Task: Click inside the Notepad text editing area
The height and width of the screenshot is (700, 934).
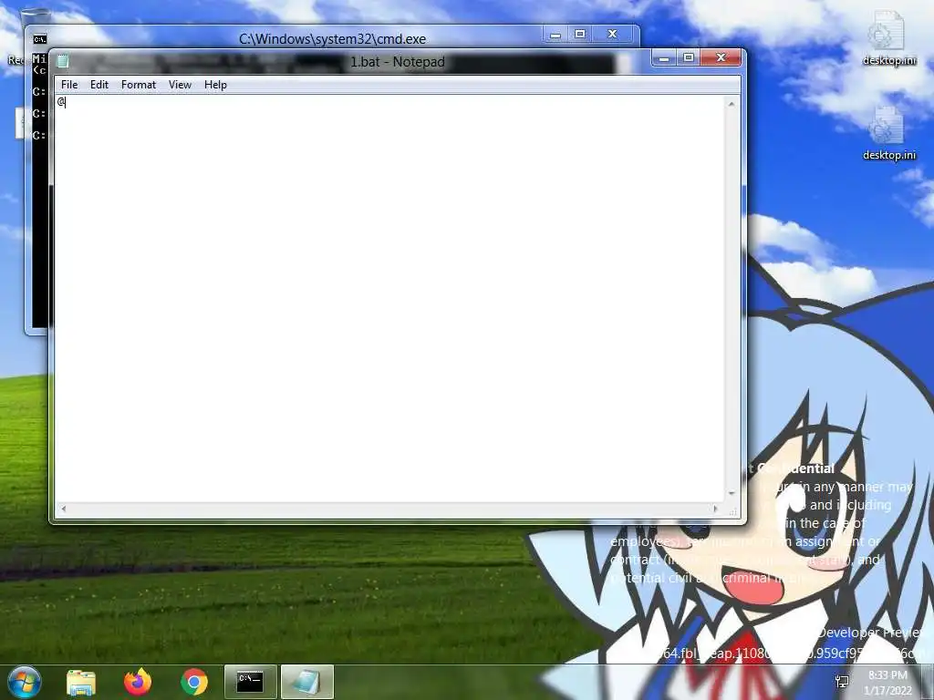Action: (x=390, y=298)
